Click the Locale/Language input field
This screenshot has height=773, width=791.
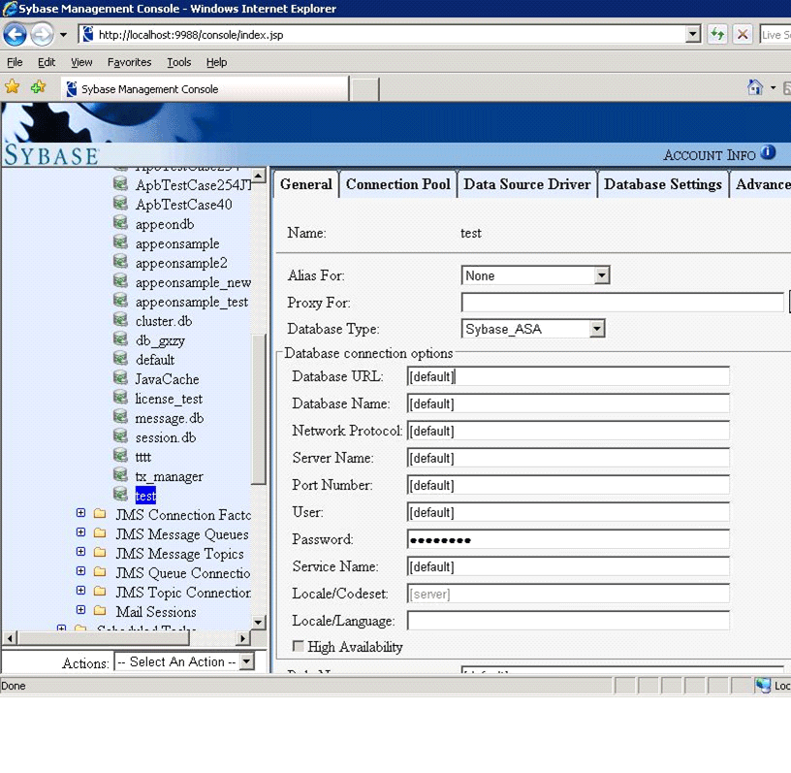pos(568,621)
